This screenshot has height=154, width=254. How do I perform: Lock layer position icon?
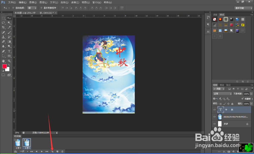coord(228,104)
